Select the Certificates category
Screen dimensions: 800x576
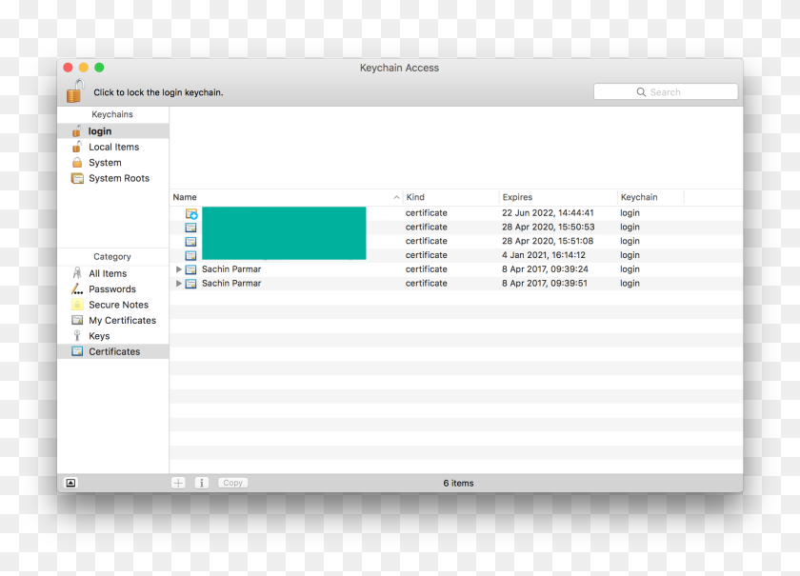pos(114,351)
